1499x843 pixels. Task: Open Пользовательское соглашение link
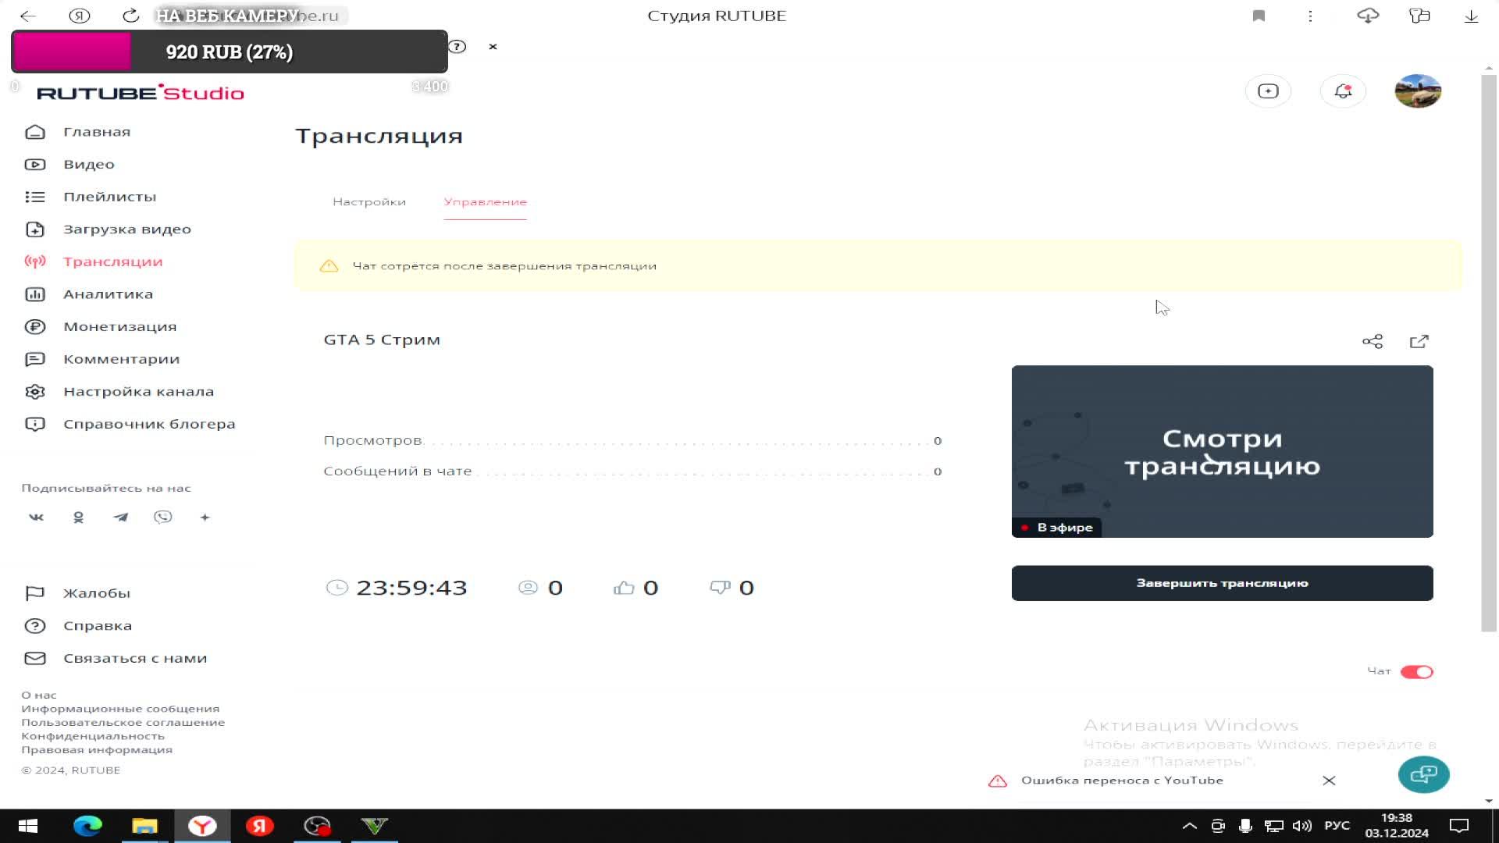coord(123,722)
